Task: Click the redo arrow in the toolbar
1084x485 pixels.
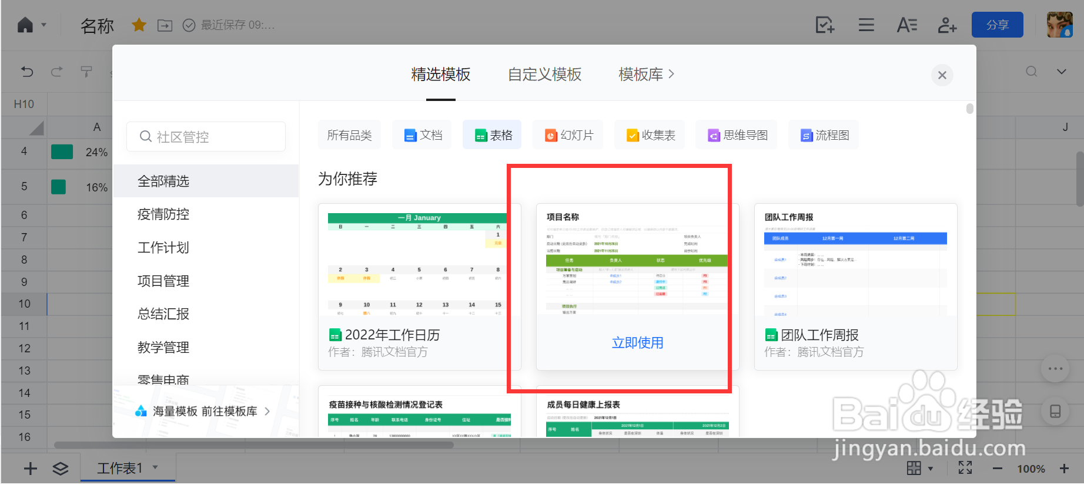Action: click(x=56, y=72)
